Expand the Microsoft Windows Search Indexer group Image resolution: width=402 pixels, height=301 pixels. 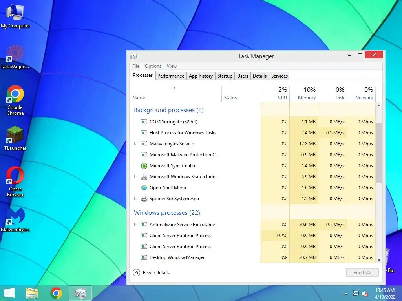click(135, 177)
